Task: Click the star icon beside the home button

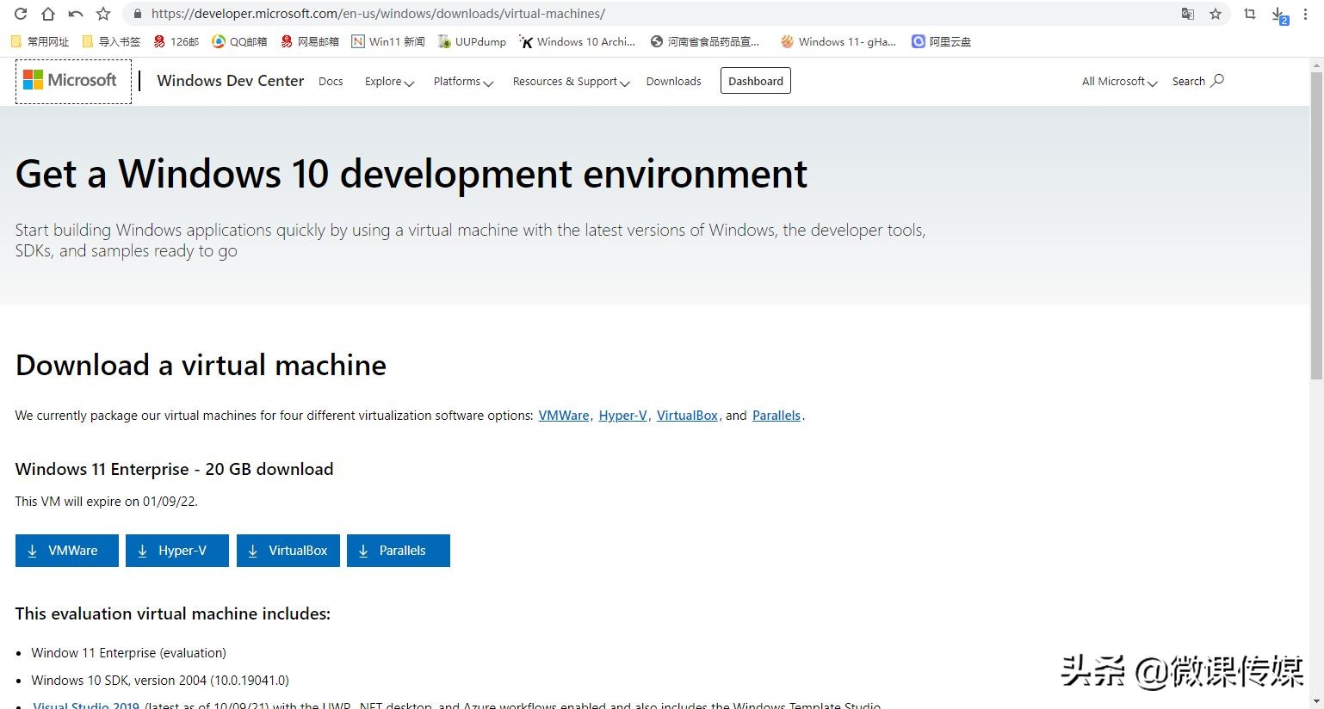Action: pyautogui.click(x=103, y=14)
